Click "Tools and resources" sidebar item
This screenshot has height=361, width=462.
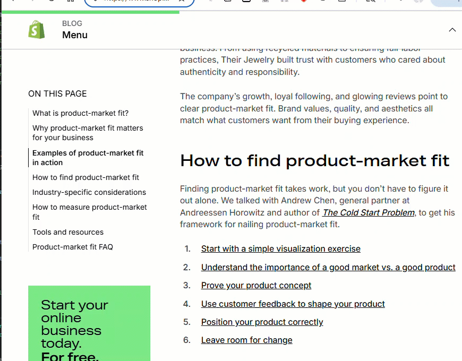coord(68,232)
